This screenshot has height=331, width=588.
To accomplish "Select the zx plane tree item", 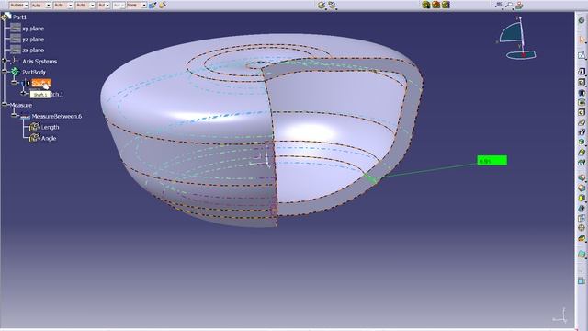I will click(x=33, y=50).
